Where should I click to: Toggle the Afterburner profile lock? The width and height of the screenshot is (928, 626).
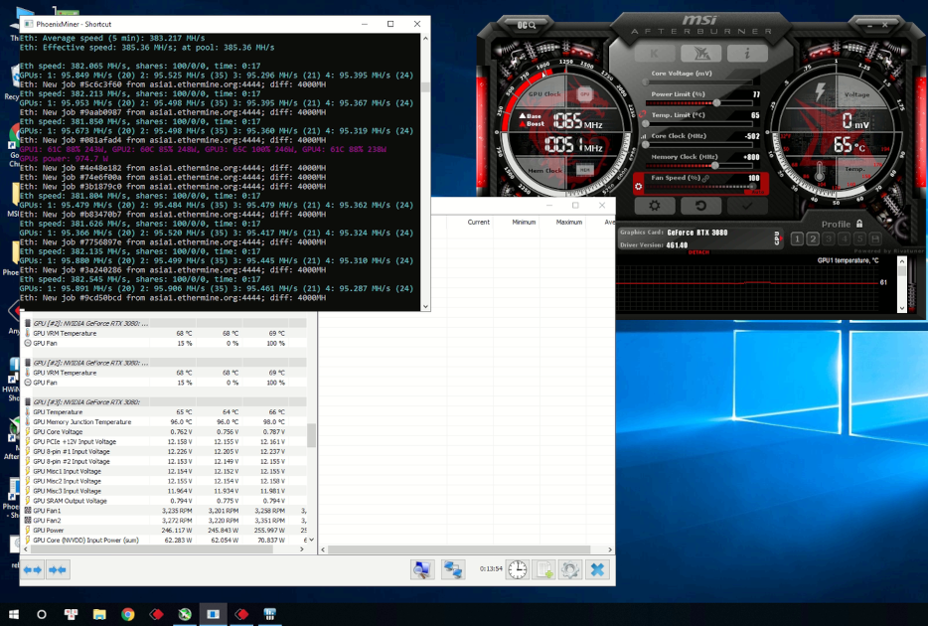point(859,224)
